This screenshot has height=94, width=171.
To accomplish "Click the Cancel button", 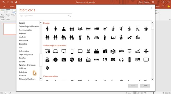I will coord(145,86).
